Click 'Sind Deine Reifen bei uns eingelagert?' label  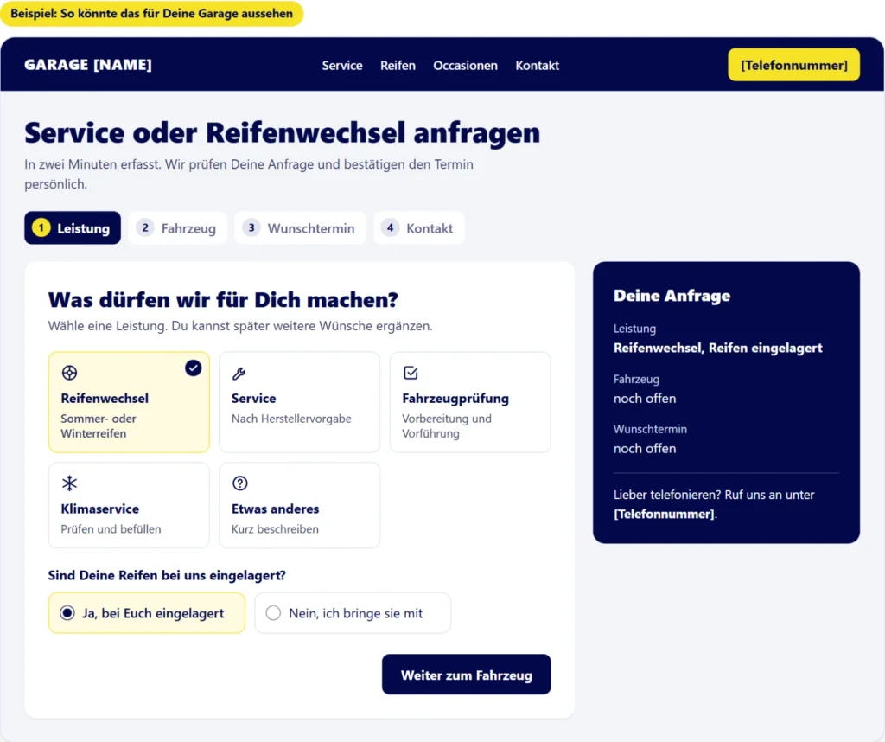[167, 575]
